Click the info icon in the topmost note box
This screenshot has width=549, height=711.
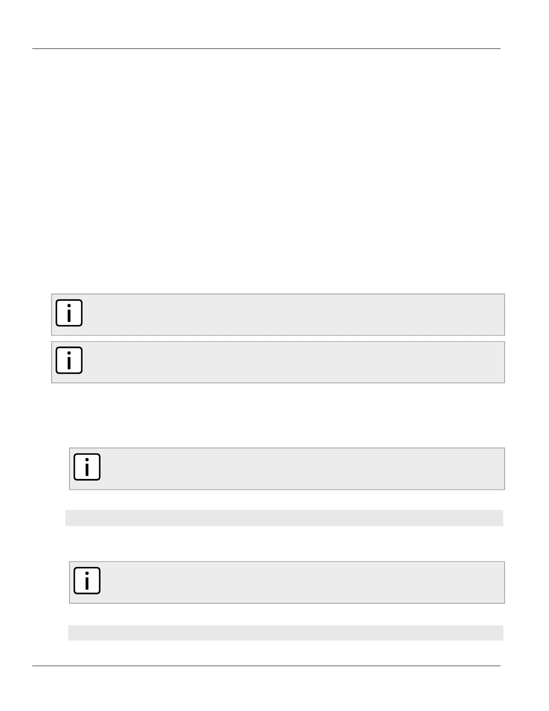[69, 313]
